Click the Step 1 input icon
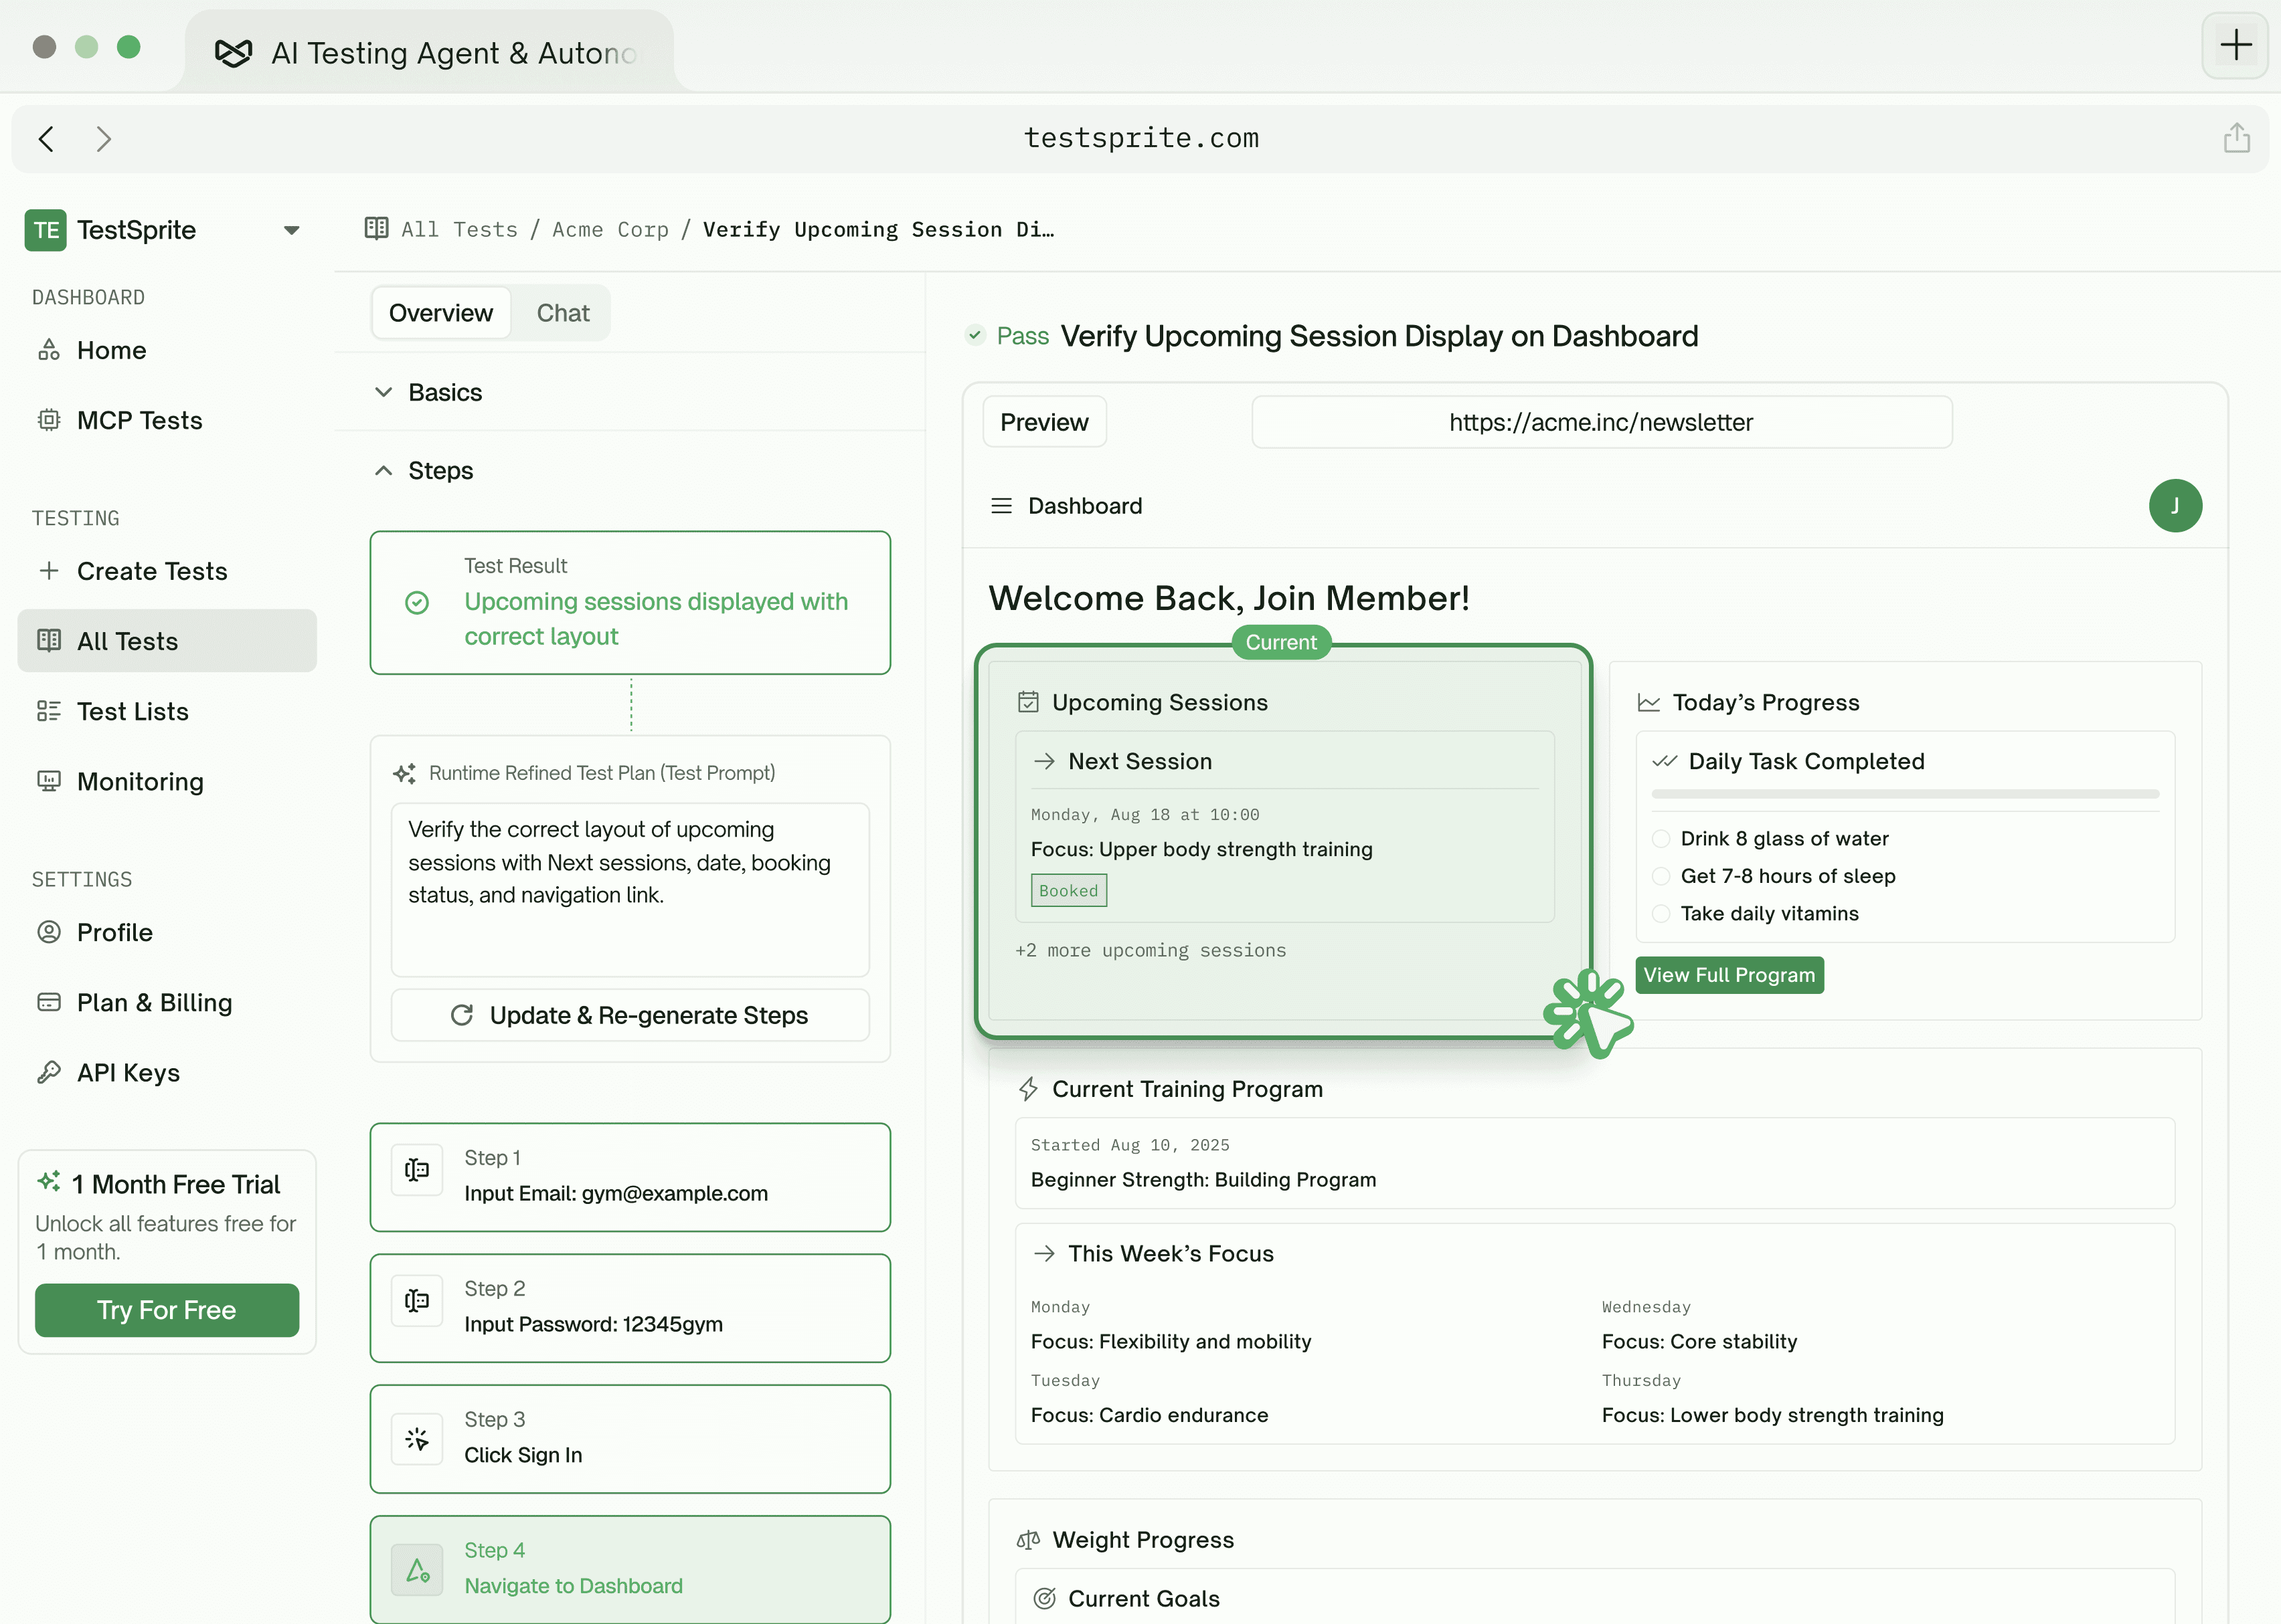Image resolution: width=2281 pixels, height=1624 pixels. (417, 1169)
